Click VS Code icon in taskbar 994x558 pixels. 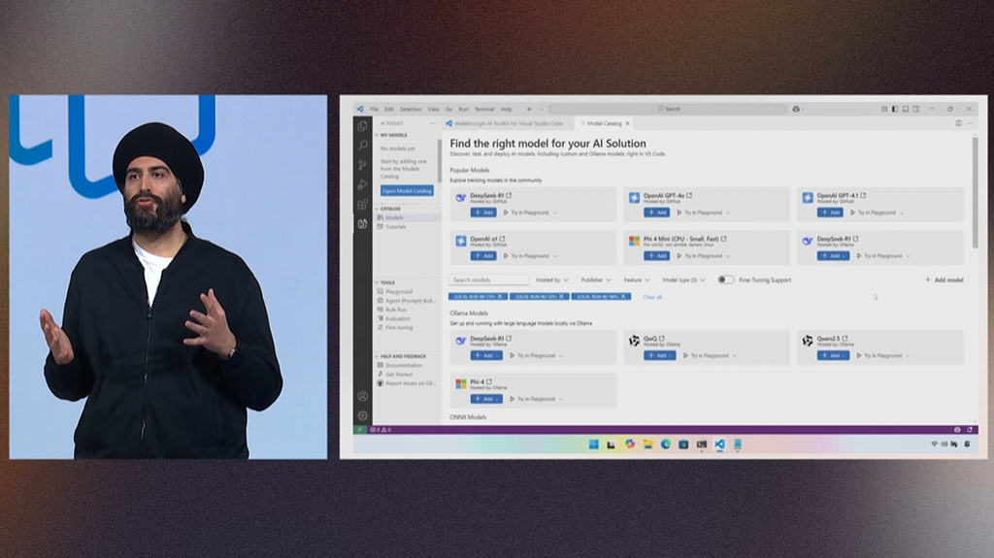pos(719,444)
